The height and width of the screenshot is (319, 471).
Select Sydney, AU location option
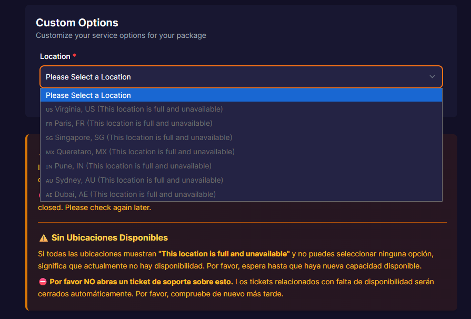click(x=241, y=180)
